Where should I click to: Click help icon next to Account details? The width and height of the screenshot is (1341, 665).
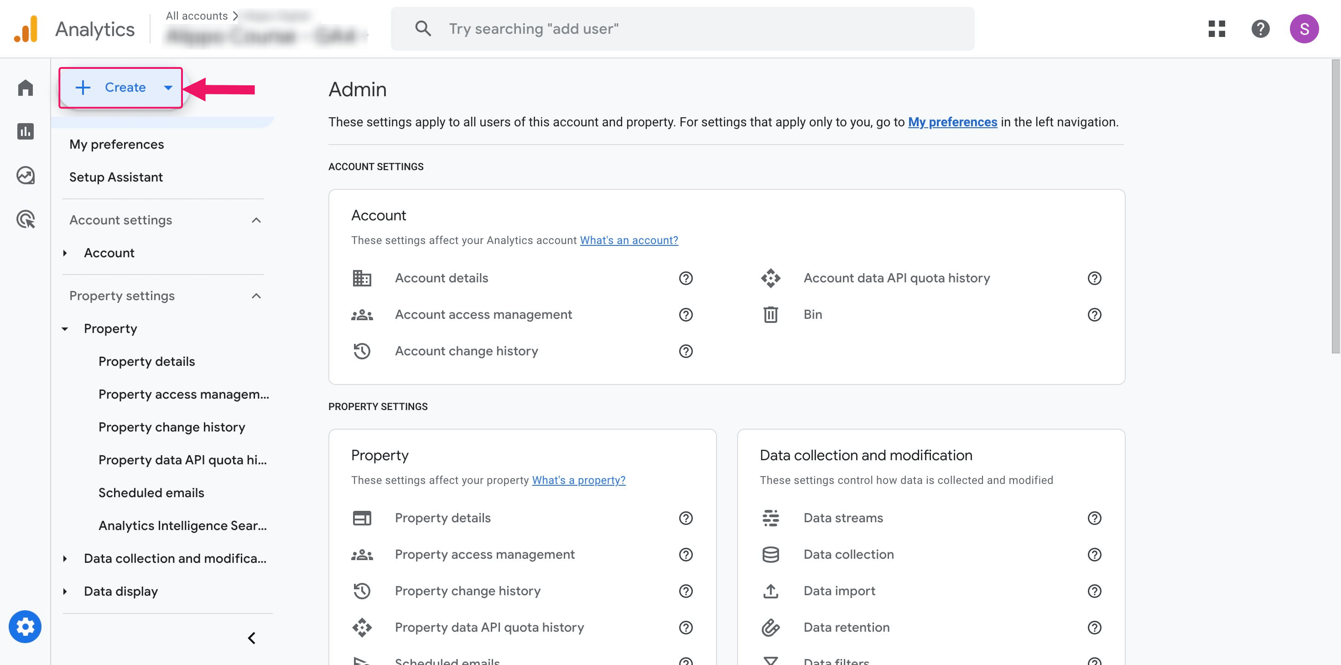[x=686, y=278]
